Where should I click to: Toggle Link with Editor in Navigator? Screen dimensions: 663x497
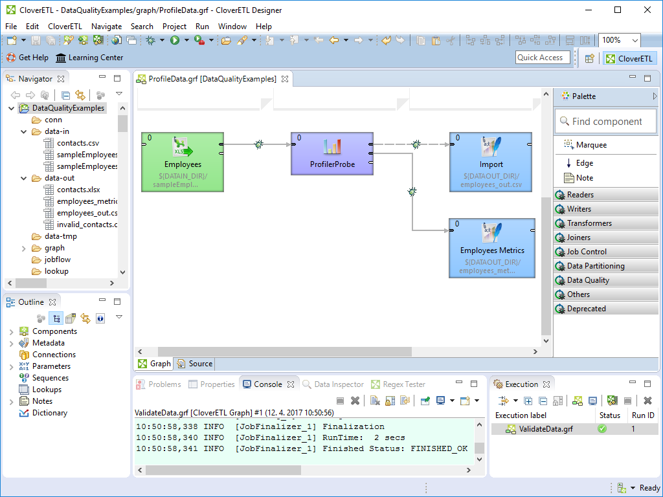pos(80,95)
